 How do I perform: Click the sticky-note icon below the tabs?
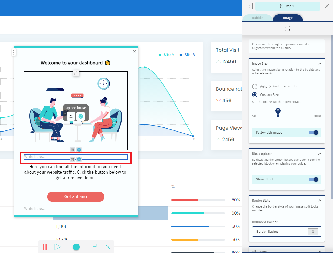click(288, 28)
